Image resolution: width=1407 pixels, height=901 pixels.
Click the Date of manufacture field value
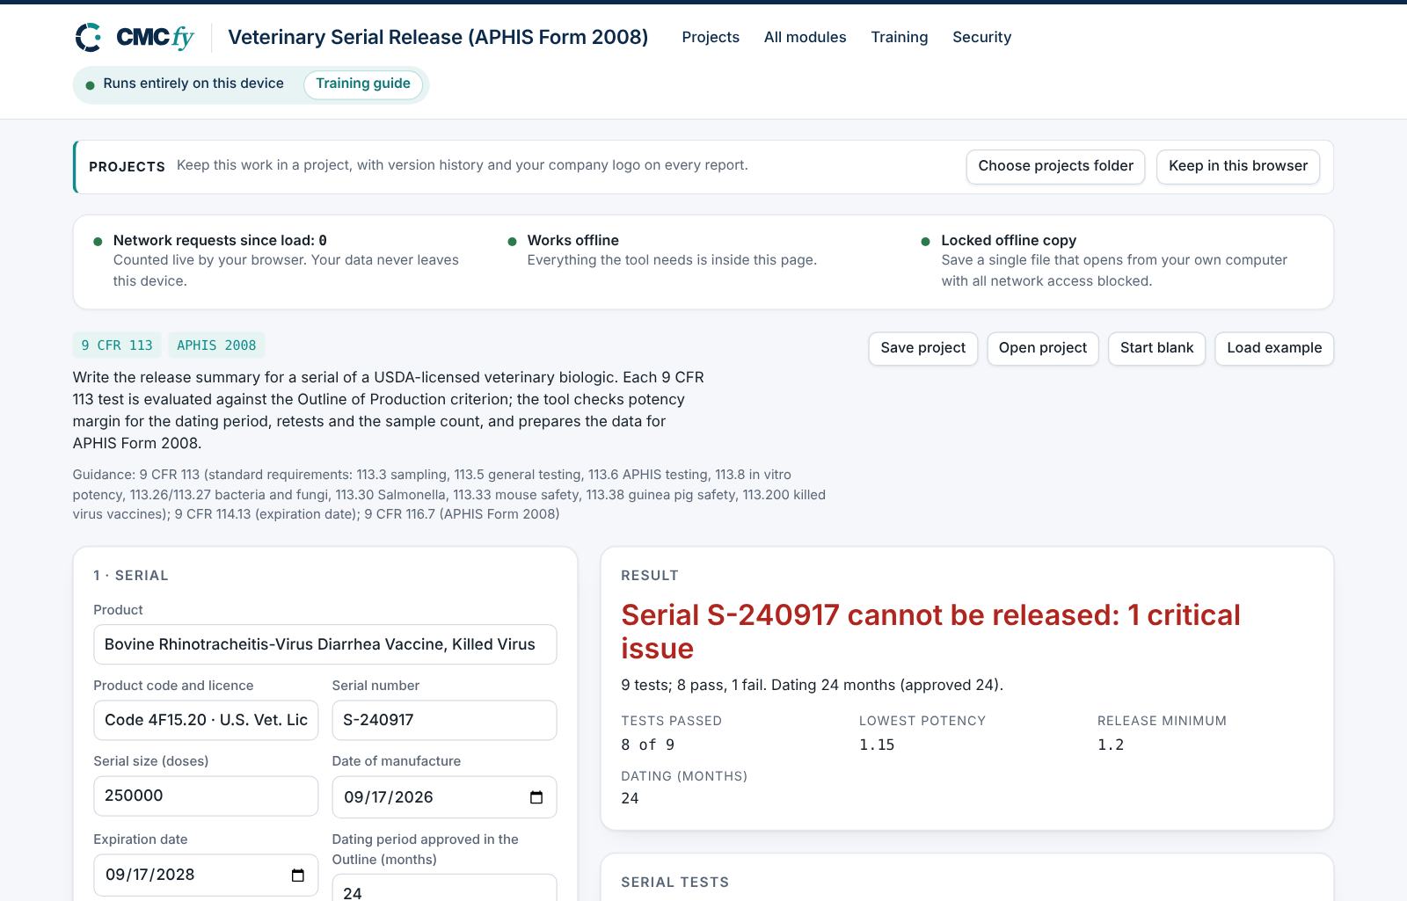tap(389, 797)
